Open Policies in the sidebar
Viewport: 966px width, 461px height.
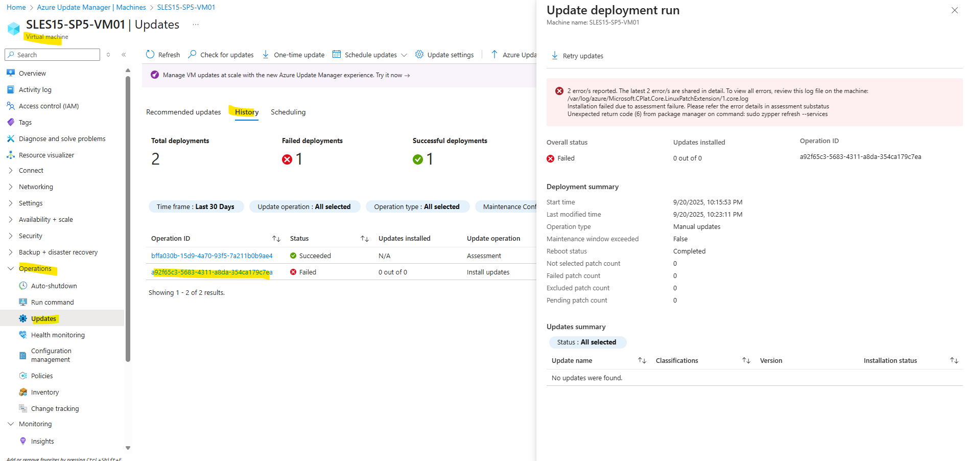42,376
